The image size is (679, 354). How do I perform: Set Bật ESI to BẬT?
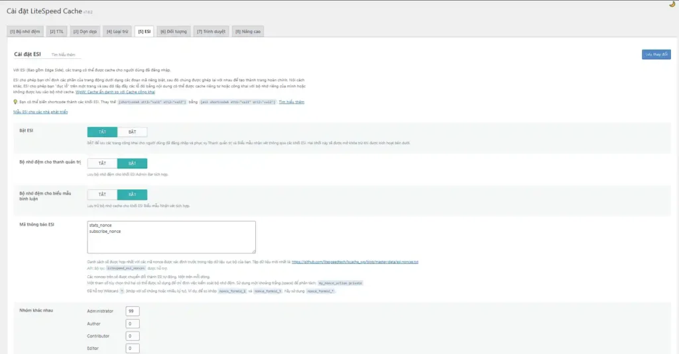point(132,132)
